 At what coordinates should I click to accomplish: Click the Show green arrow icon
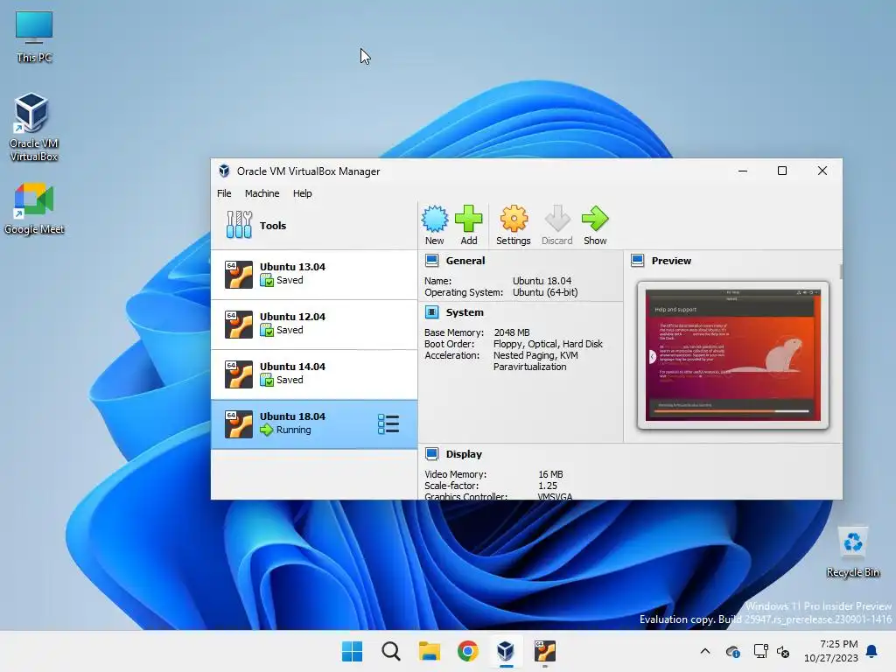(595, 218)
